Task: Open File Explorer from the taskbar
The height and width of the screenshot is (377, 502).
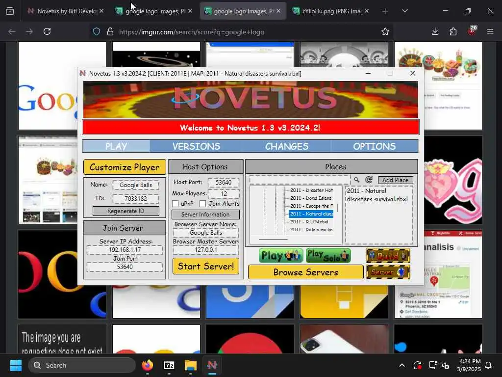Action: pos(191,365)
